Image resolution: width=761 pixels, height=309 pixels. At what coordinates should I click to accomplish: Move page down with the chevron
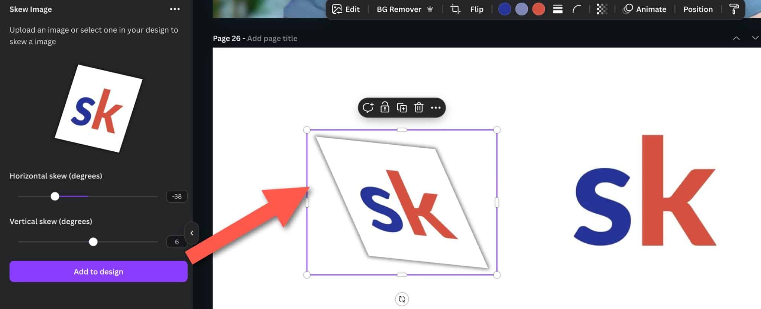point(755,38)
